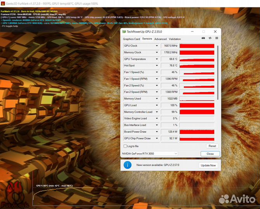This screenshot has width=260, height=209.
Task: Click the Close button in GPU-Z
Action: point(210,154)
